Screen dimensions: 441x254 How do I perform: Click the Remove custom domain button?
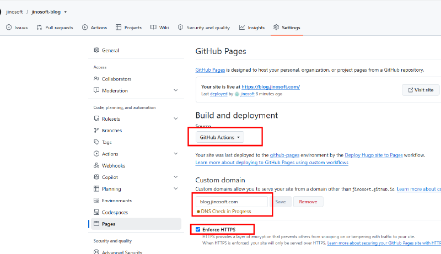click(x=308, y=202)
